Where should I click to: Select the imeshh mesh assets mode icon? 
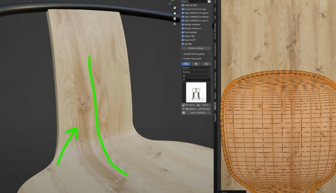pyautogui.click(x=186, y=64)
